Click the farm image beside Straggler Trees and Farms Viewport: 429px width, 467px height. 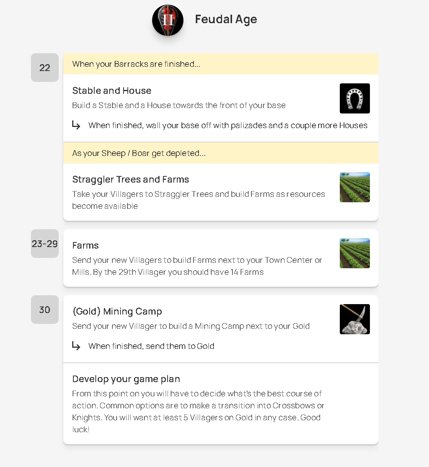(354, 187)
